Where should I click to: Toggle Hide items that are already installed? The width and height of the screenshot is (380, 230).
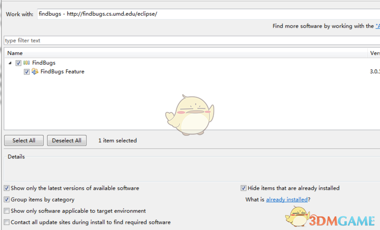(x=243, y=188)
